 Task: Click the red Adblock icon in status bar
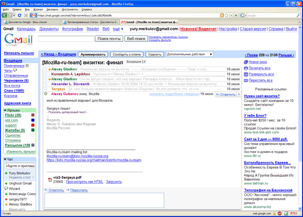point(280,213)
